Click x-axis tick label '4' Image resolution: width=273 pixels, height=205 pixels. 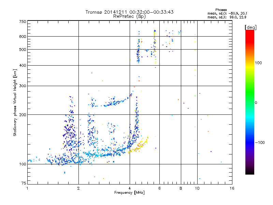[x=130, y=188]
